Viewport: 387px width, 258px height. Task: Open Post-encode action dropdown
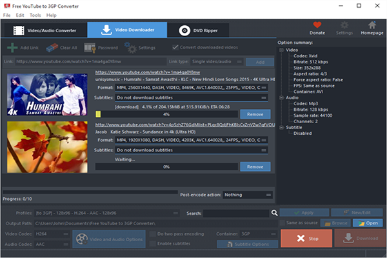244,194
